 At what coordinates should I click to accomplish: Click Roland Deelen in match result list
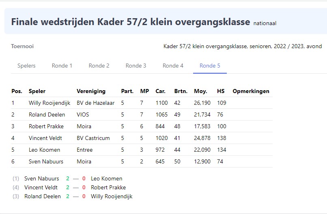43,196
